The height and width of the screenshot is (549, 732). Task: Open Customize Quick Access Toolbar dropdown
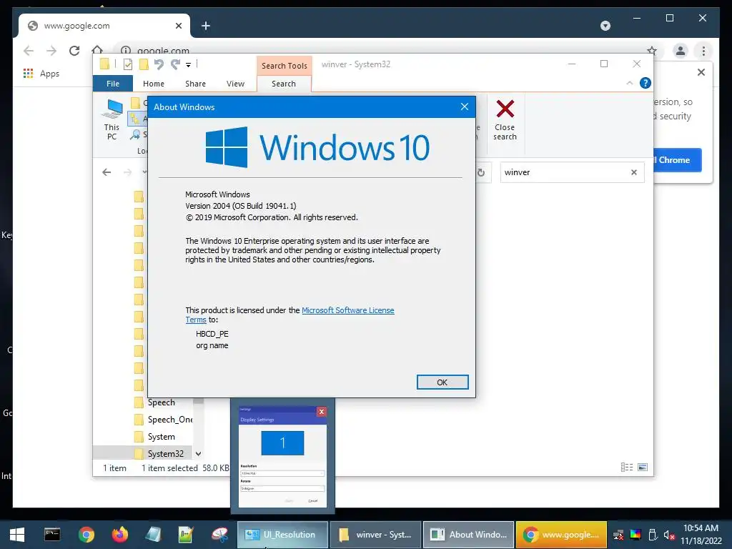coord(188,65)
